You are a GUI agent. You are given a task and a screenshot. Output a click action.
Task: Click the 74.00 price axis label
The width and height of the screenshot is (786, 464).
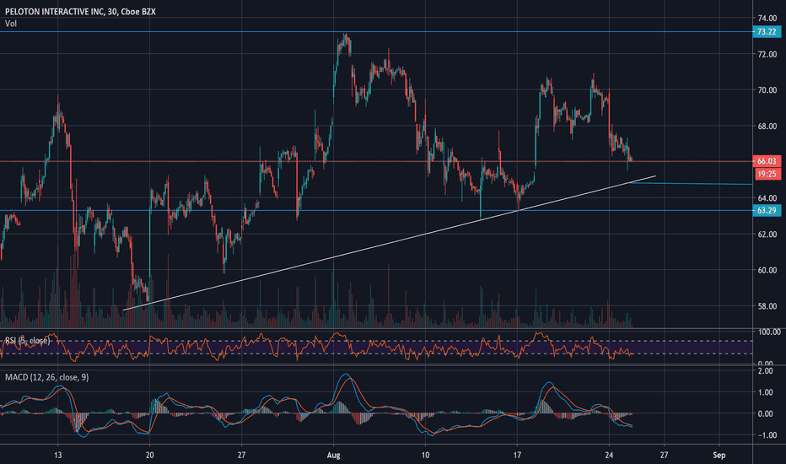point(767,18)
